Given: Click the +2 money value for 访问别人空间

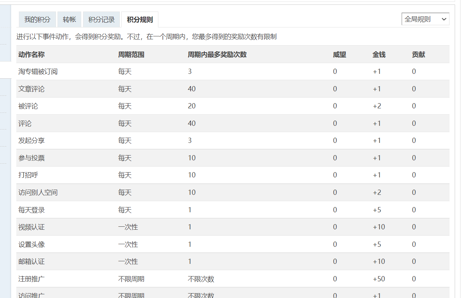Looking at the screenshot, I should (377, 193).
